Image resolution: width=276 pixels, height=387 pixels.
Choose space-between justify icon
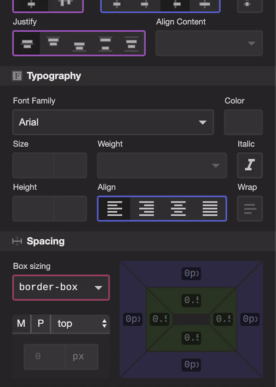105,43
